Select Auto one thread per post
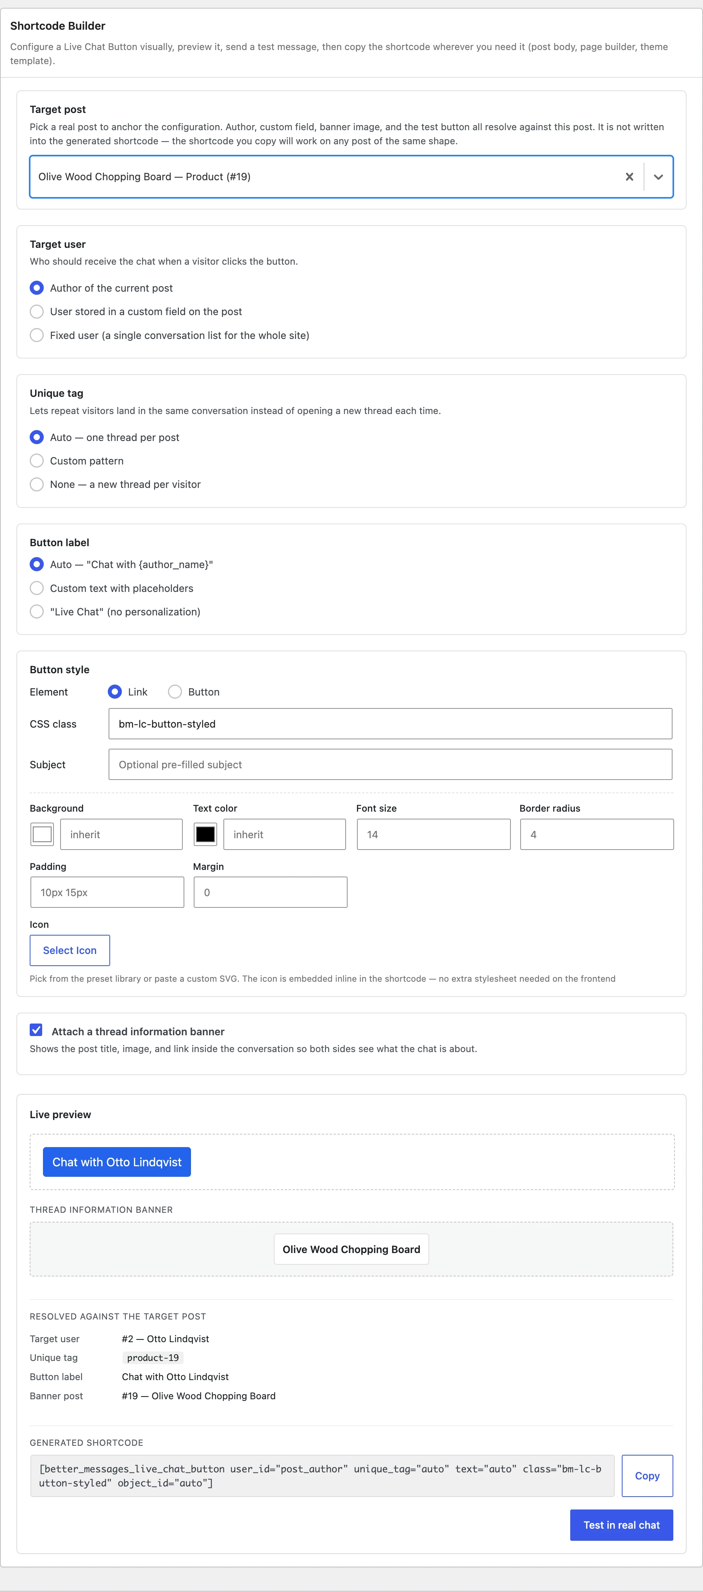The image size is (703, 1592). click(x=37, y=437)
